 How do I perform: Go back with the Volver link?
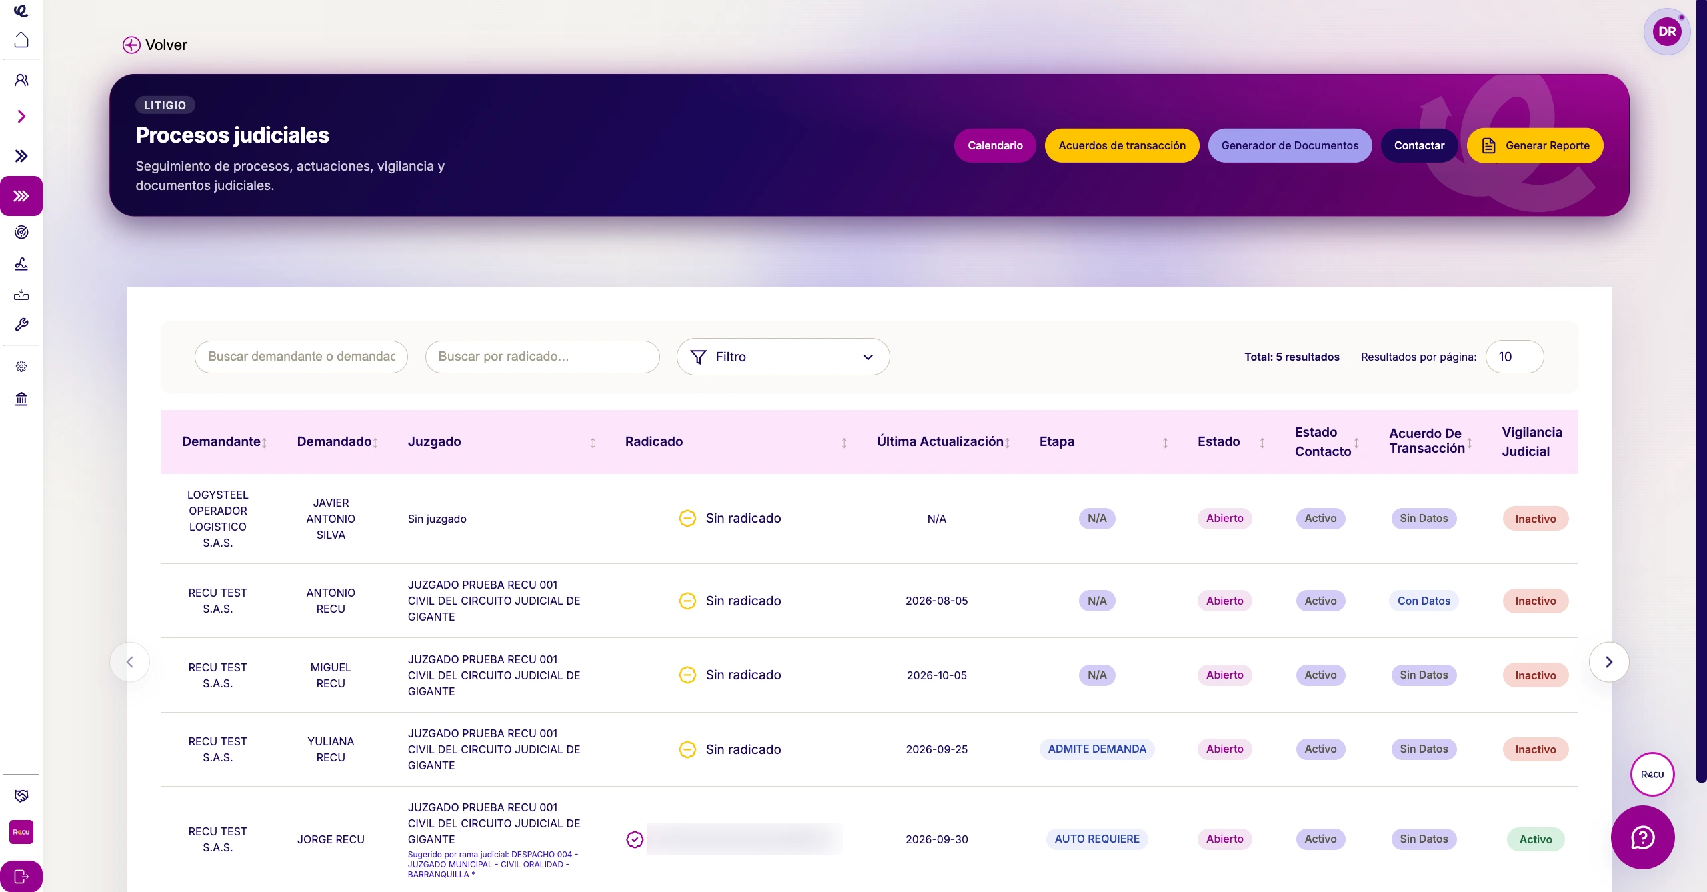155,45
